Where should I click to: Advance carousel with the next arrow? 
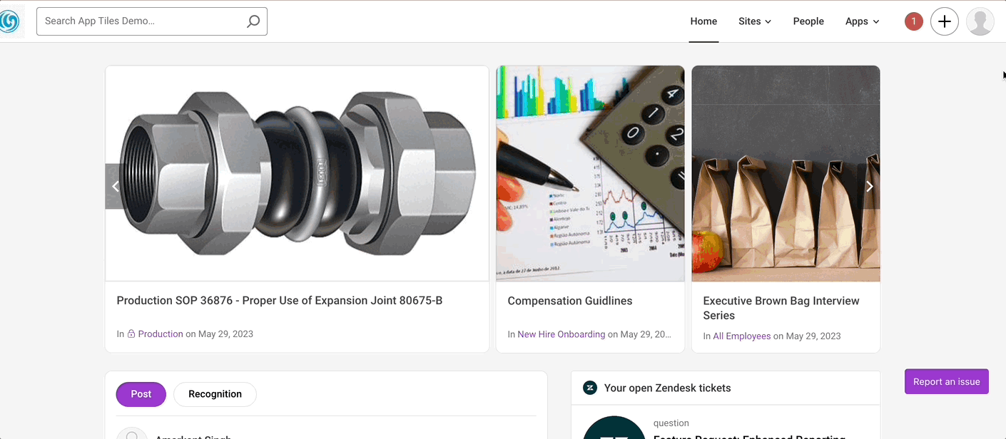point(869,187)
